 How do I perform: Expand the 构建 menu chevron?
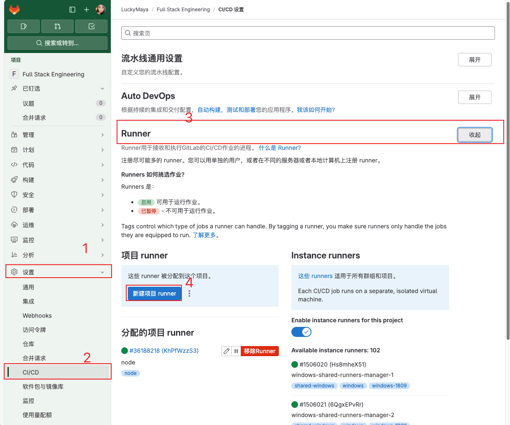102,180
